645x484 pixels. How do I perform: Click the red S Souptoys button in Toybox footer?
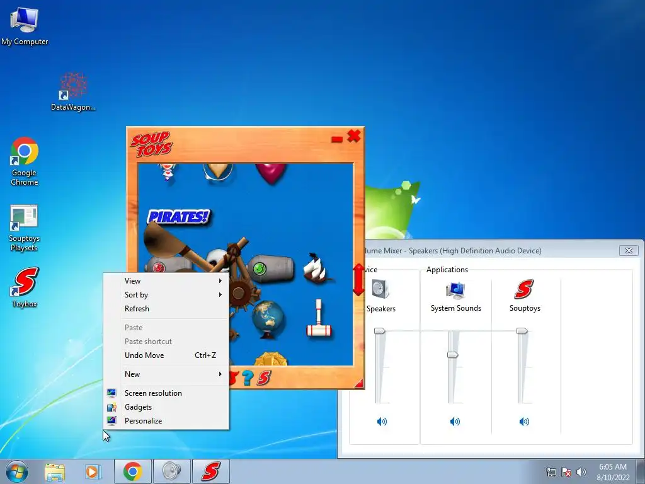coord(264,377)
